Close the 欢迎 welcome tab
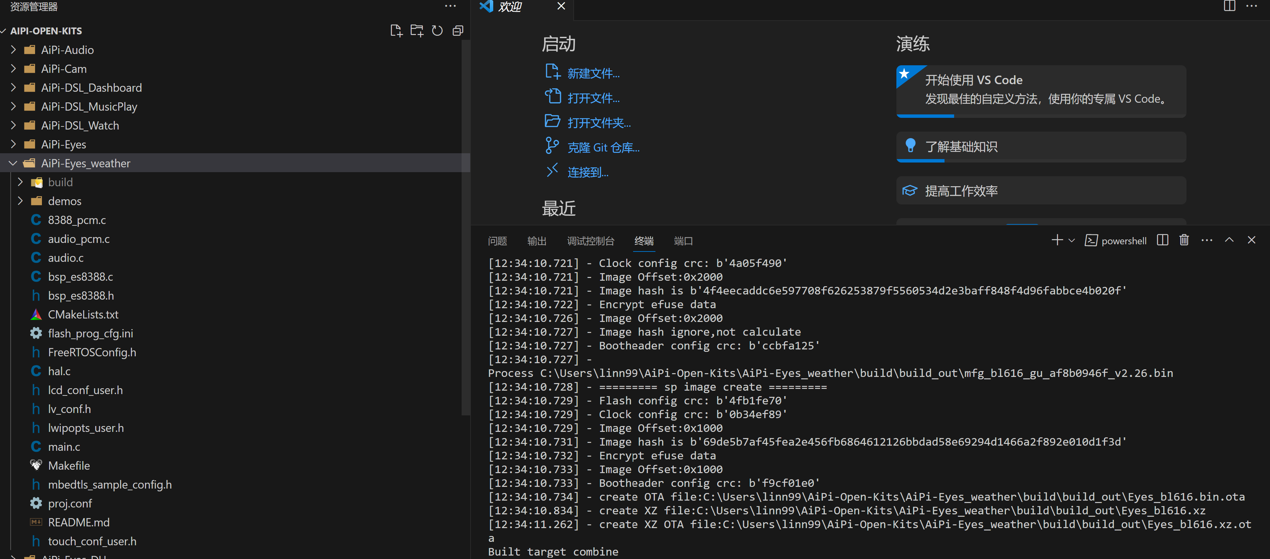 (x=561, y=6)
